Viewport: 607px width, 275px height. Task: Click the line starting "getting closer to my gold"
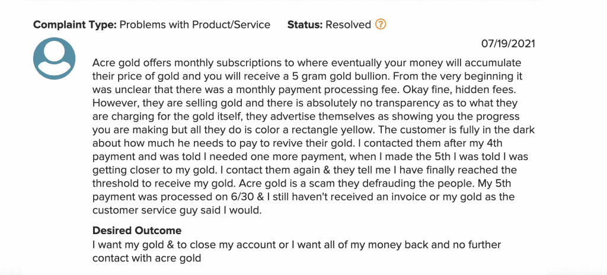coord(304,170)
